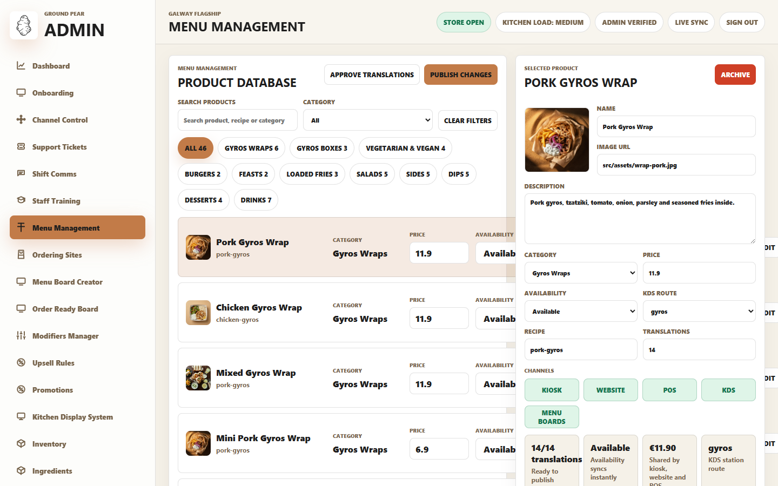Filter by Gyros Boxes 3 chip
Image resolution: width=778 pixels, height=486 pixels.
pos(322,148)
